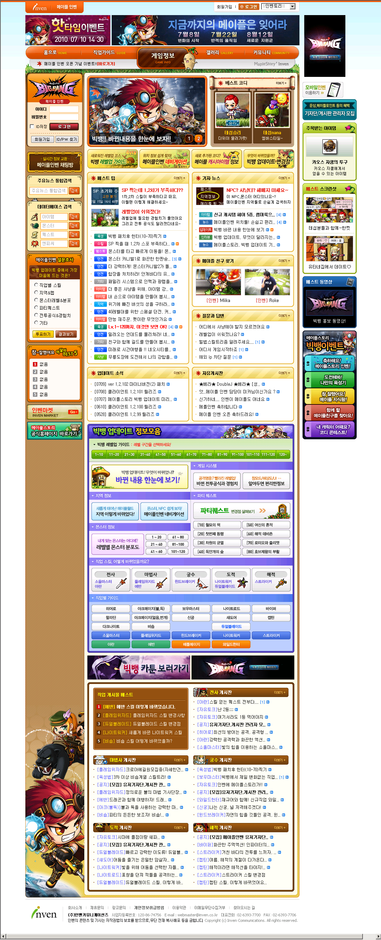This screenshot has height=940, width=381.
Task: Click the red 로그인 button in login box
Action: (x=64, y=127)
